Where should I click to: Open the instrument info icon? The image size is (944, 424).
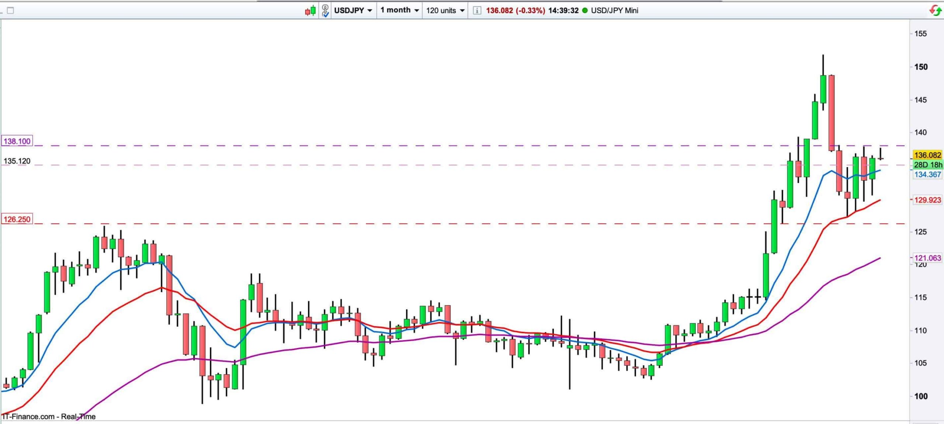click(x=476, y=10)
